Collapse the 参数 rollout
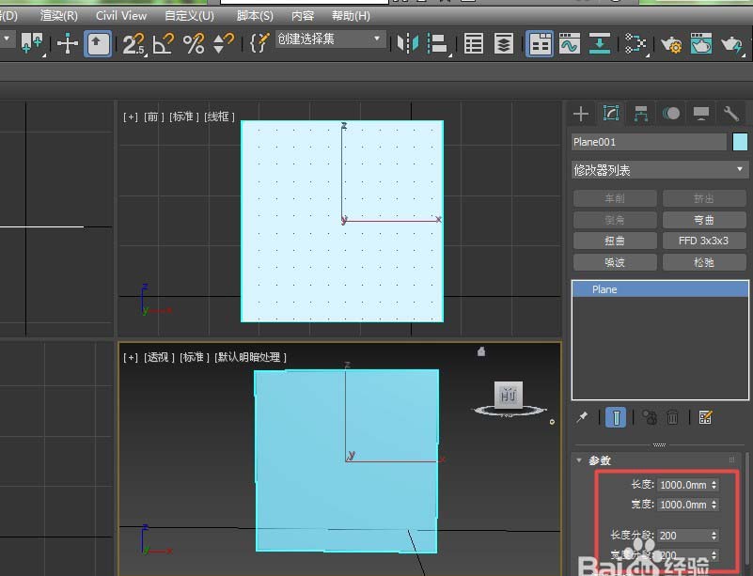Image resolution: width=753 pixels, height=576 pixels. coord(599,460)
